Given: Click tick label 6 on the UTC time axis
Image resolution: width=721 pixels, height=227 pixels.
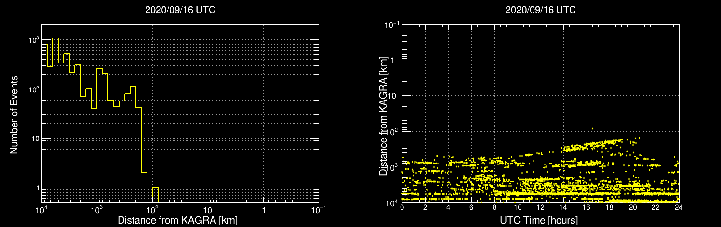Looking at the screenshot, I should (471, 208).
